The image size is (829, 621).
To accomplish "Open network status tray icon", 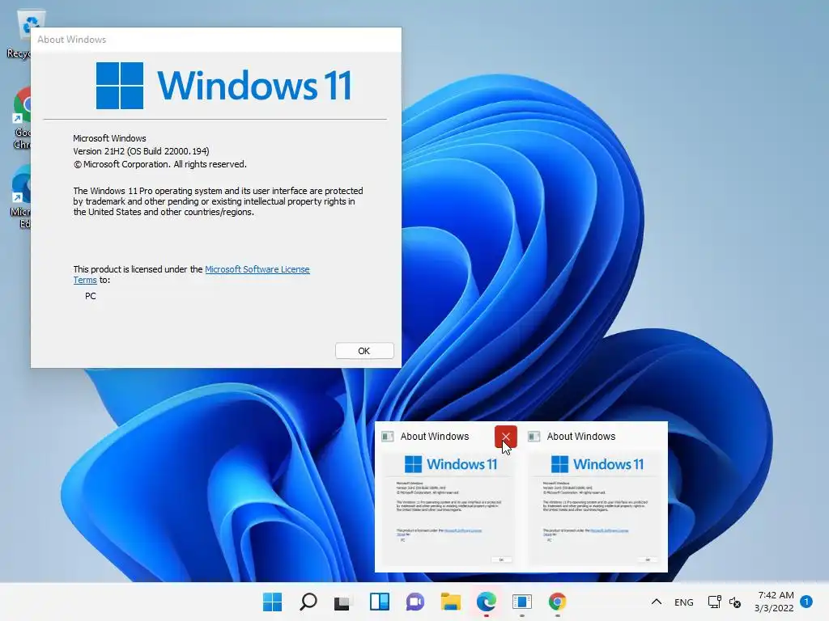I will 714,602.
